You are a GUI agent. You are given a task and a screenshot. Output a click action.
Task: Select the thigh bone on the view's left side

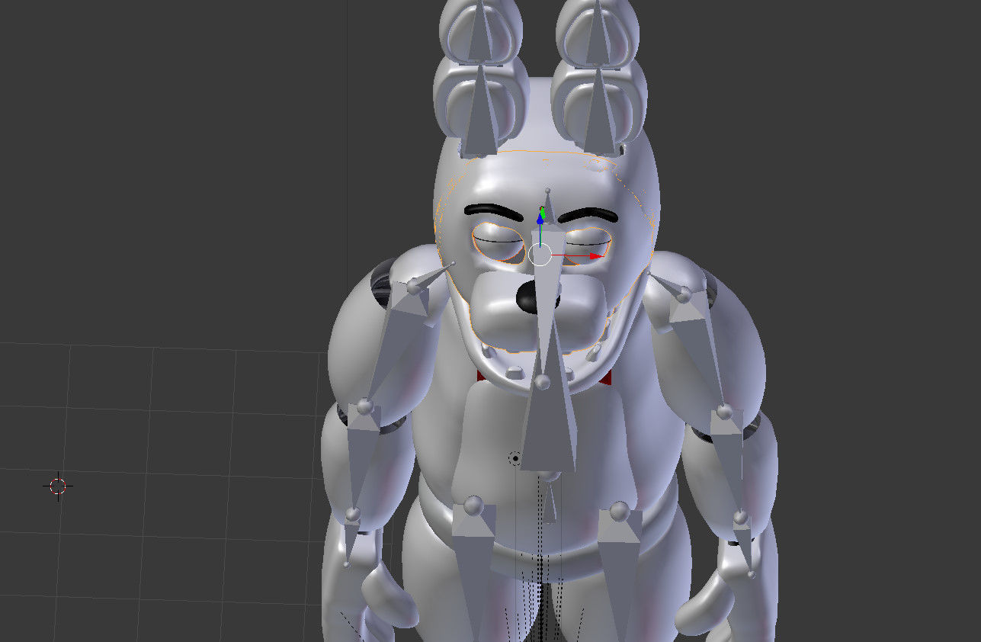tap(473, 572)
